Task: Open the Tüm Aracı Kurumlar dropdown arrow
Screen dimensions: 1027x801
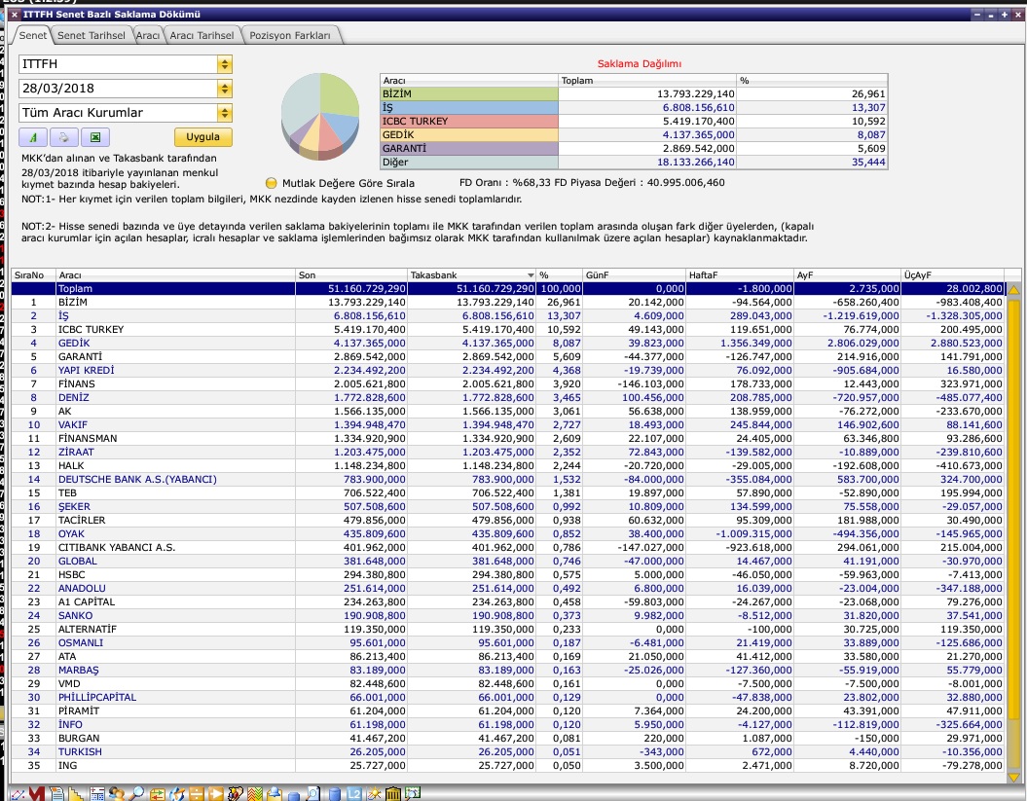Action: (225, 113)
